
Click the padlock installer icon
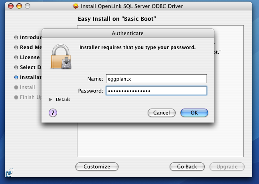[x=61, y=57]
